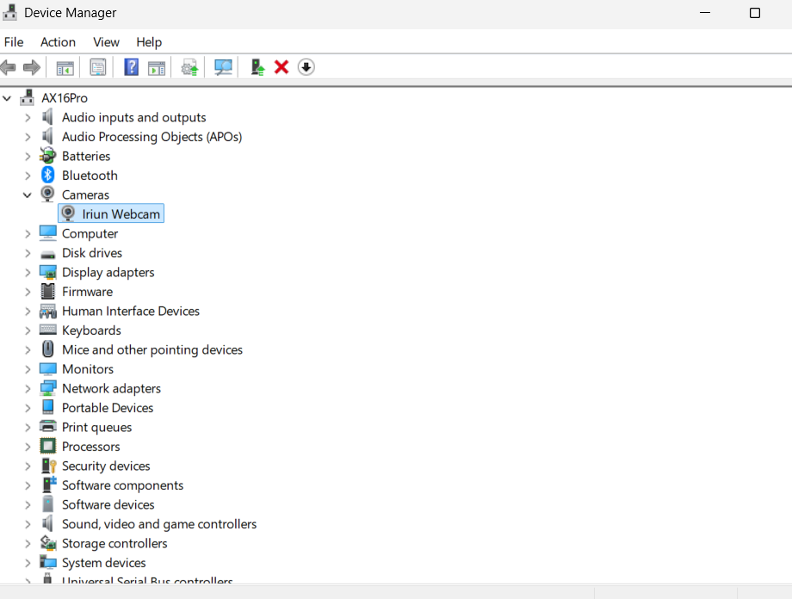Screen dimensions: 792x599
Task: Select the Processors category label
Action: [x=91, y=447]
